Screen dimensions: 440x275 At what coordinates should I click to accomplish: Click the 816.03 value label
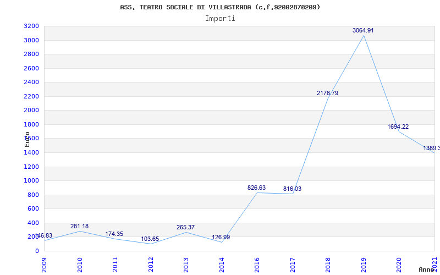point(292,189)
